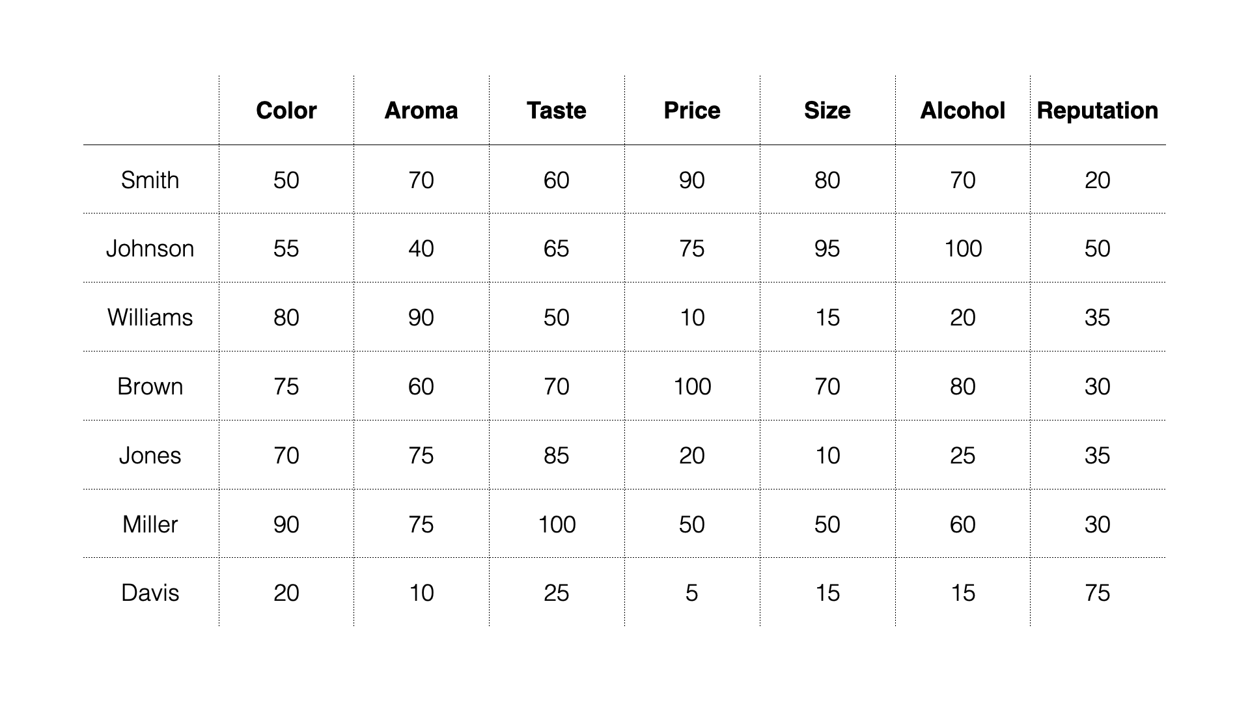Select the Smith row label
Screen dimensions: 1250x703
click(150, 180)
